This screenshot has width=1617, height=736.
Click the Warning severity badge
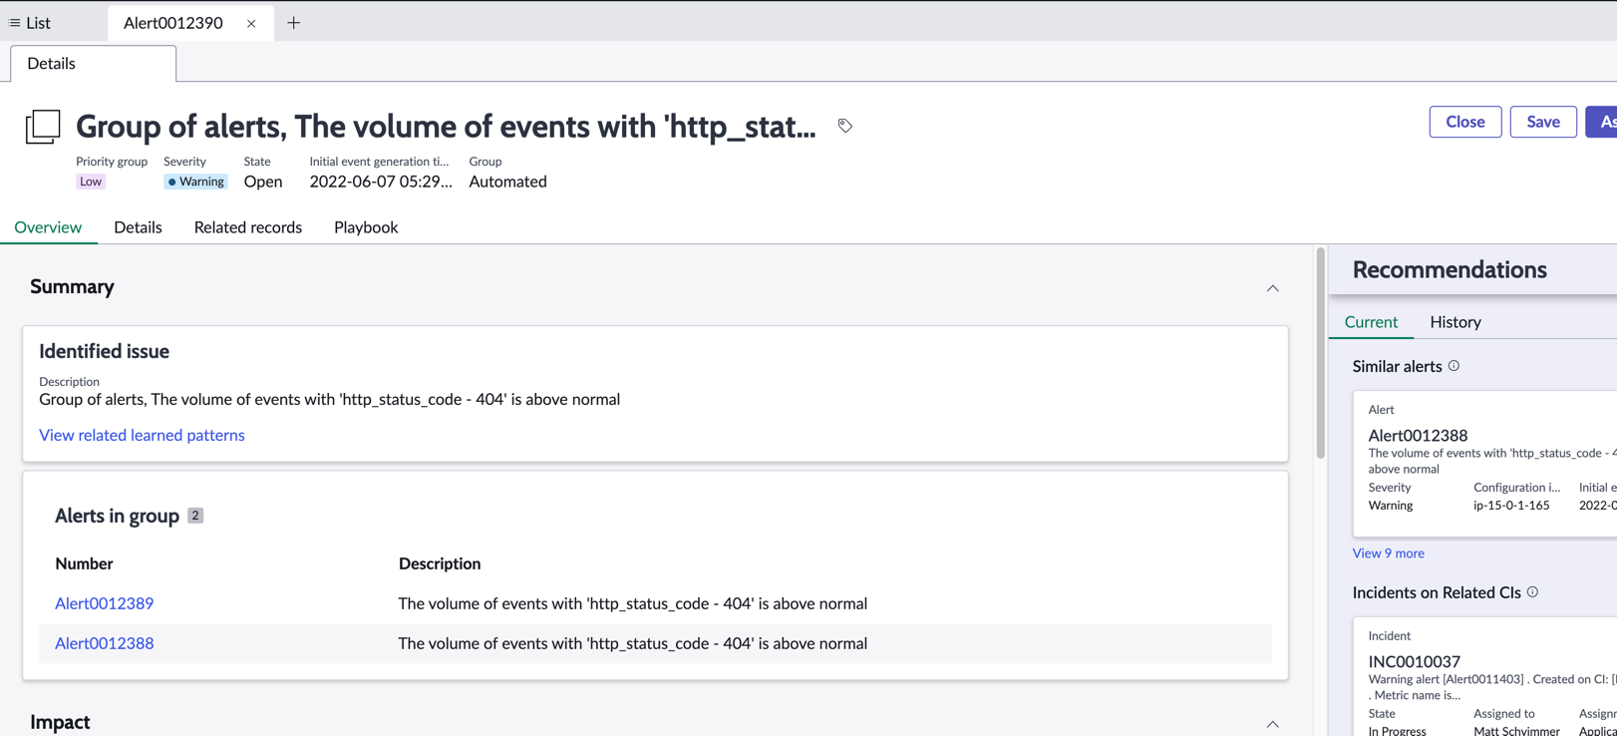point(196,182)
